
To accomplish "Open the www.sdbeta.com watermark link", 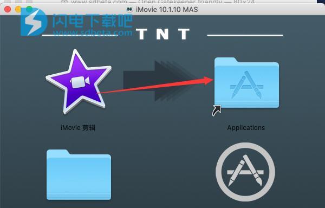I will point(93,32).
